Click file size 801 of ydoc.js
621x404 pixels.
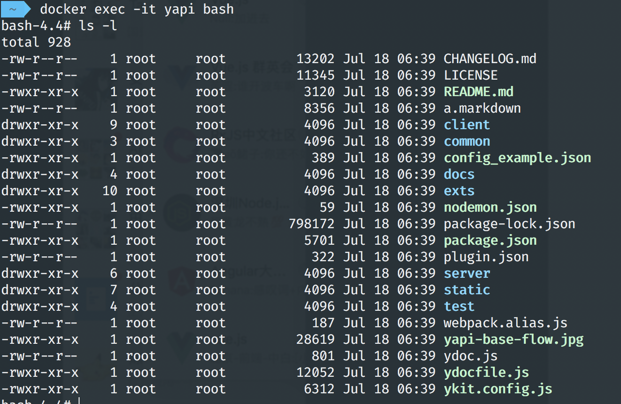coord(323,356)
